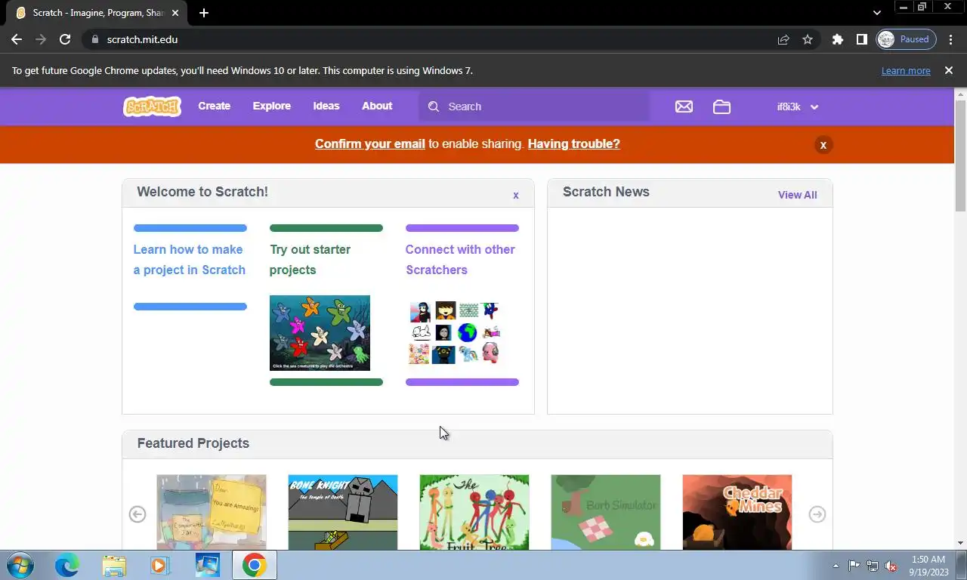Image resolution: width=967 pixels, height=580 pixels.
Task: Open the You are Amazing jar thumbnail
Action: tap(212, 513)
